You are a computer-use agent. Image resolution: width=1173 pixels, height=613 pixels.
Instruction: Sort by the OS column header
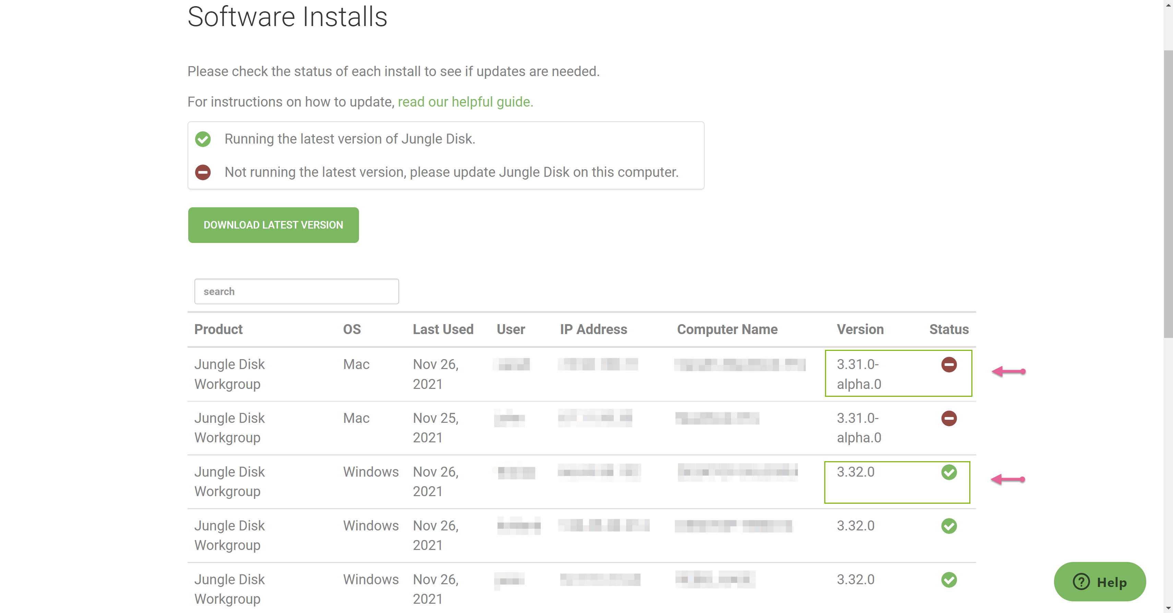pyautogui.click(x=351, y=329)
